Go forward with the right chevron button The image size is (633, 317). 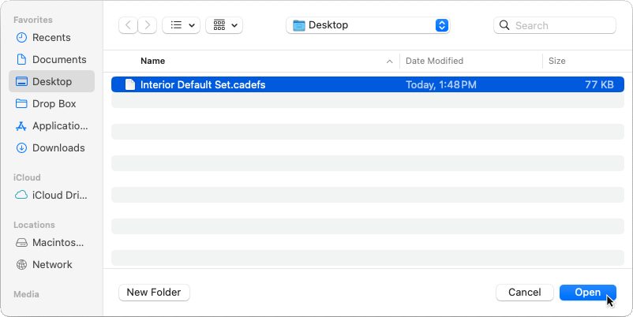pyautogui.click(x=148, y=25)
